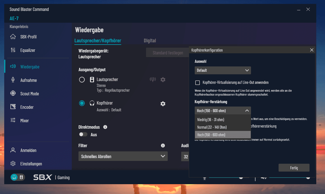Viewport: 325px width, 194px height.
Task: Click the Klangerlebnis sidebar heading
Action: tap(19, 26)
